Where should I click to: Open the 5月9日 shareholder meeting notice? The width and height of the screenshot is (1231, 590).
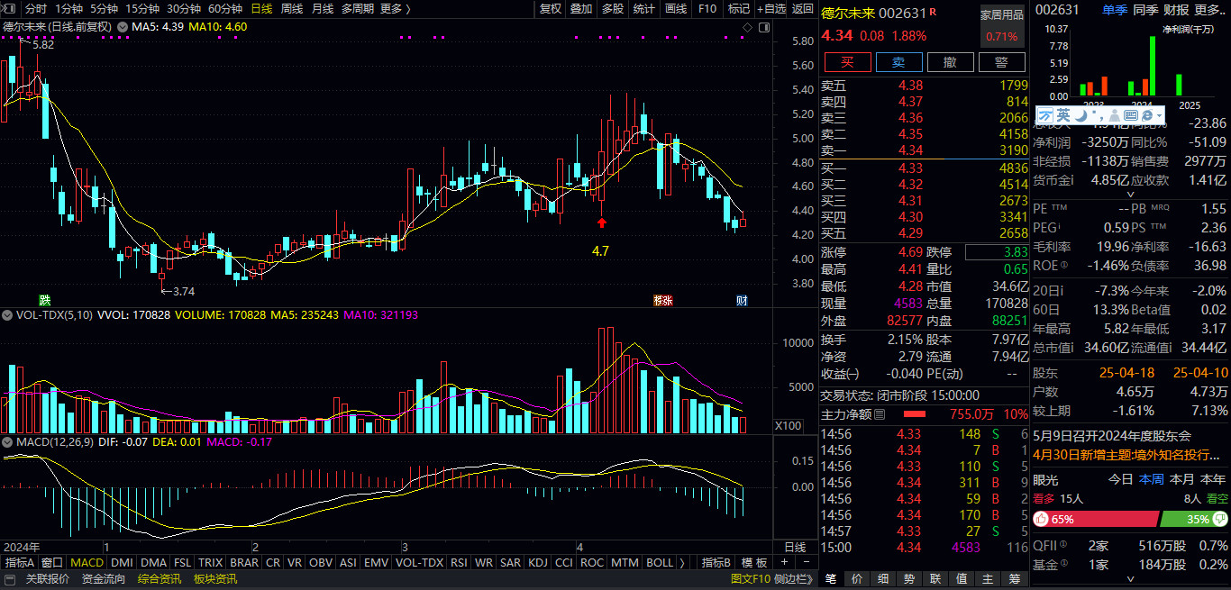[1112, 434]
